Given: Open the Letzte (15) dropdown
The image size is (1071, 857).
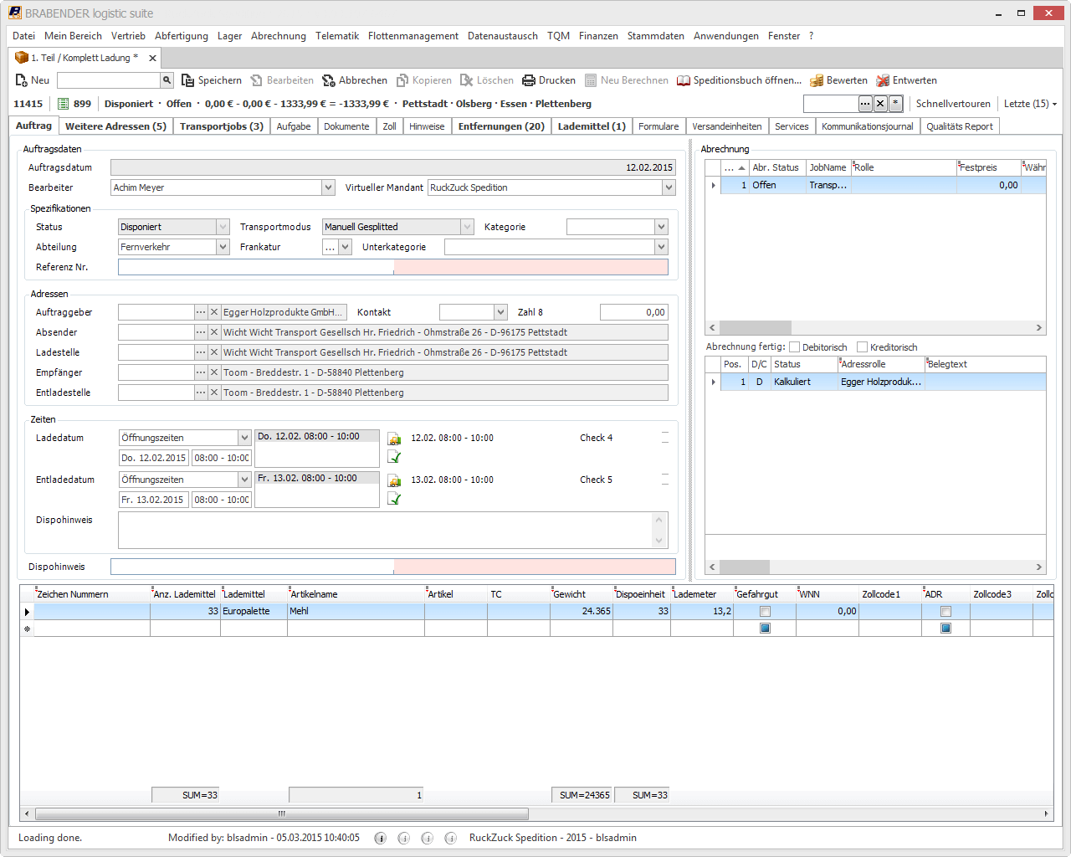Looking at the screenshot, I should point(1030,104).
